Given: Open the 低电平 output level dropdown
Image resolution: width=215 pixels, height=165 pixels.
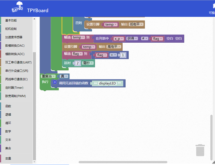Looking at the screenshot, I should [x=136, y=24].
